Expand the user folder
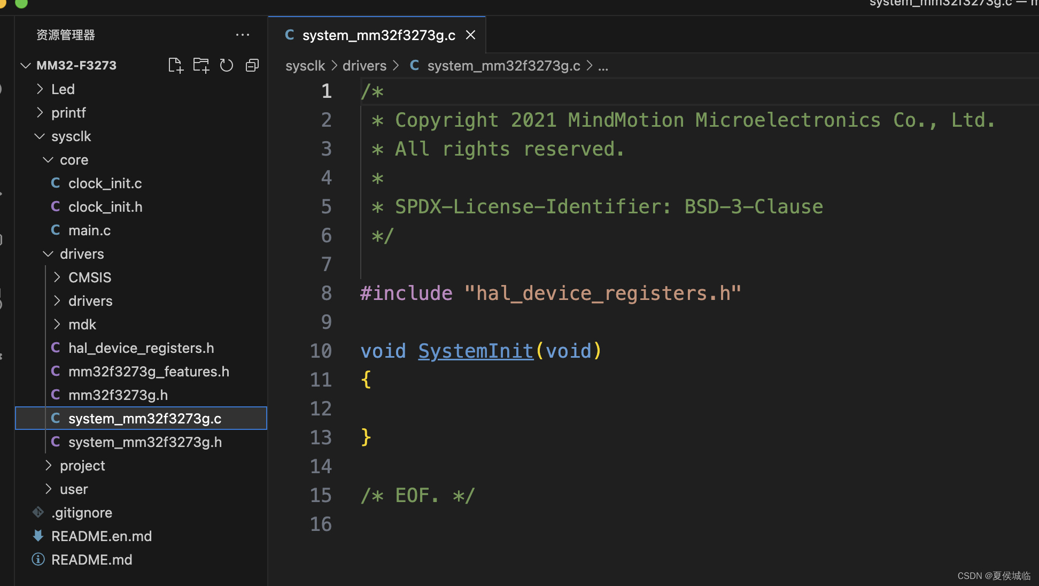This screenshot has height=586, width=1039. coord(49,489)
